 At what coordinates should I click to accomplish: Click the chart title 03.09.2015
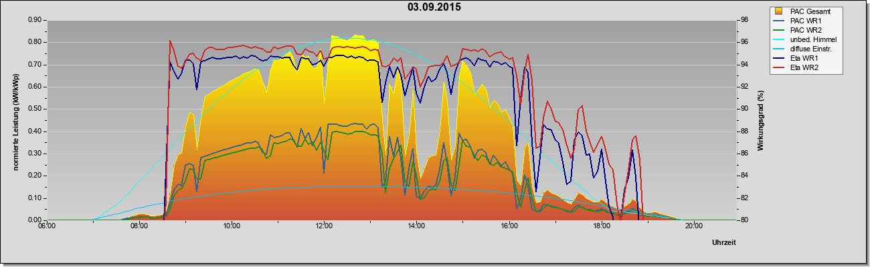click(x=434, y=7)
